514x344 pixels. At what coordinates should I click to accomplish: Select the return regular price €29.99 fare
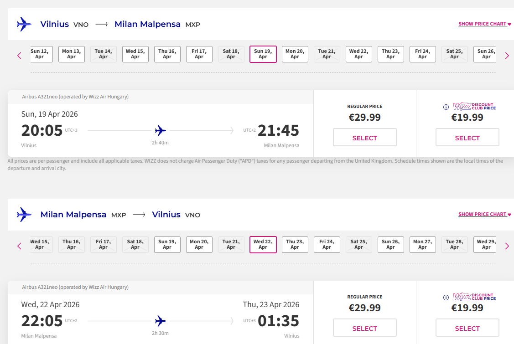pos(365,328)
